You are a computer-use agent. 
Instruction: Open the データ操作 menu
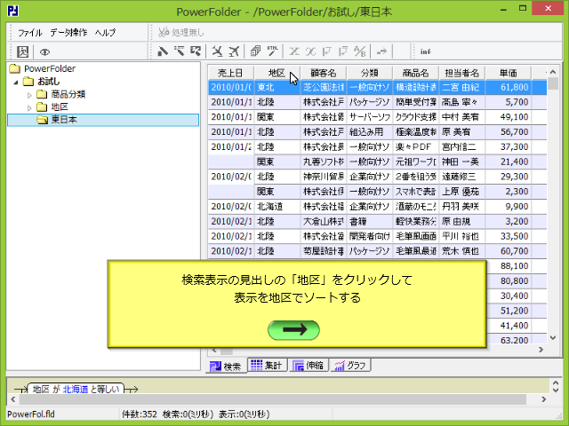[x=68, y=33]
